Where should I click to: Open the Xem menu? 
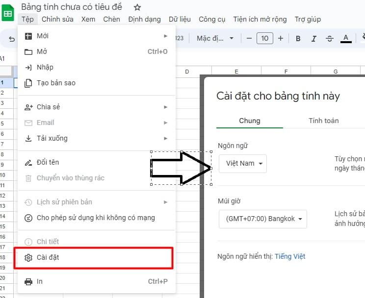click(88, 19)
